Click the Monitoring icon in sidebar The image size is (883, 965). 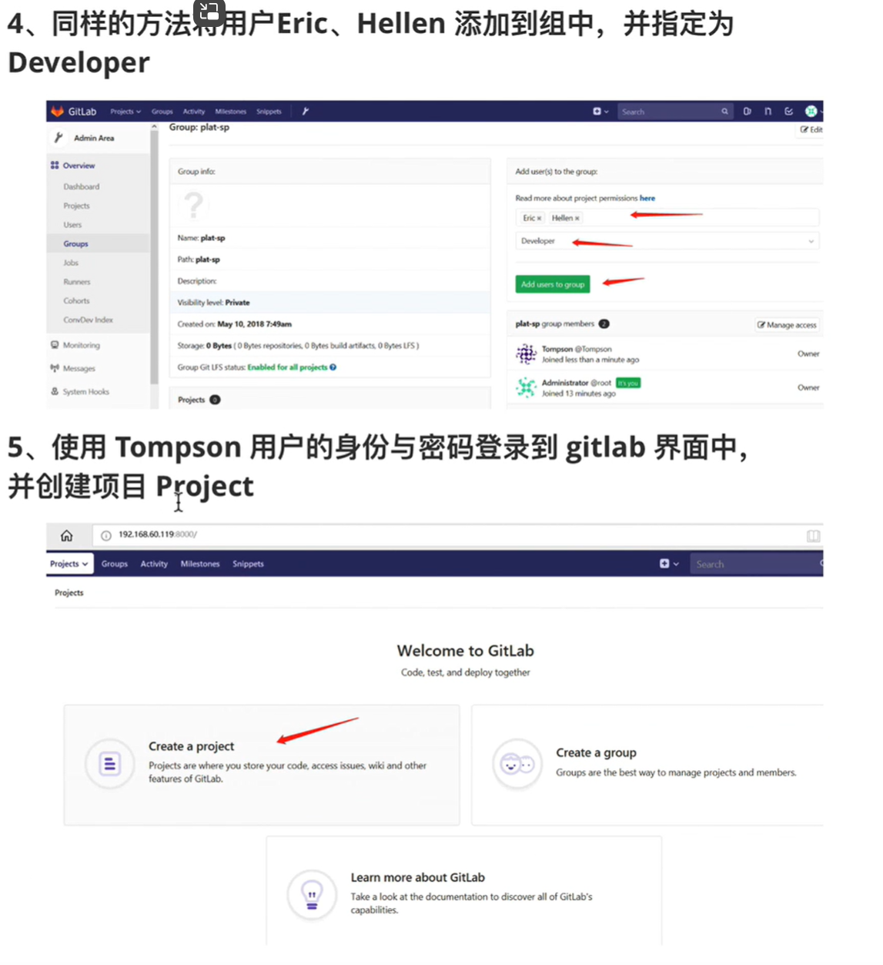[55, 345]
